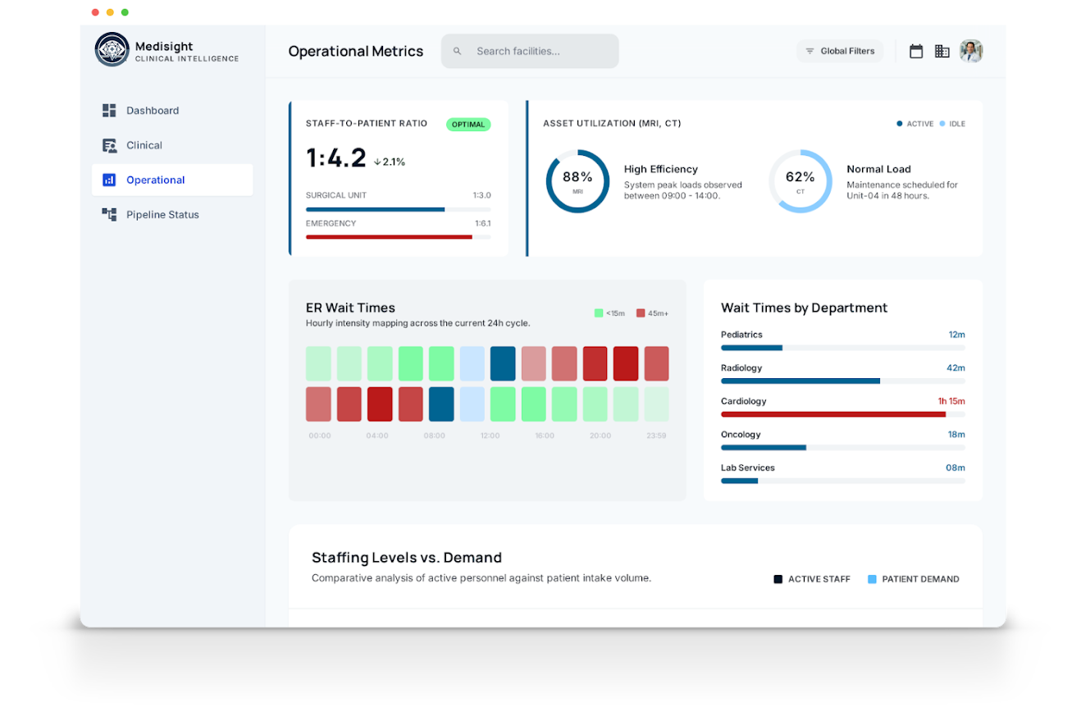The image size is (1081, 712).
Task: Click the Operational bar-chart icon
Action: coord(109,180)
